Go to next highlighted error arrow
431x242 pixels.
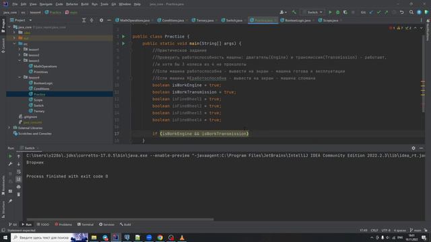[421, 28]
